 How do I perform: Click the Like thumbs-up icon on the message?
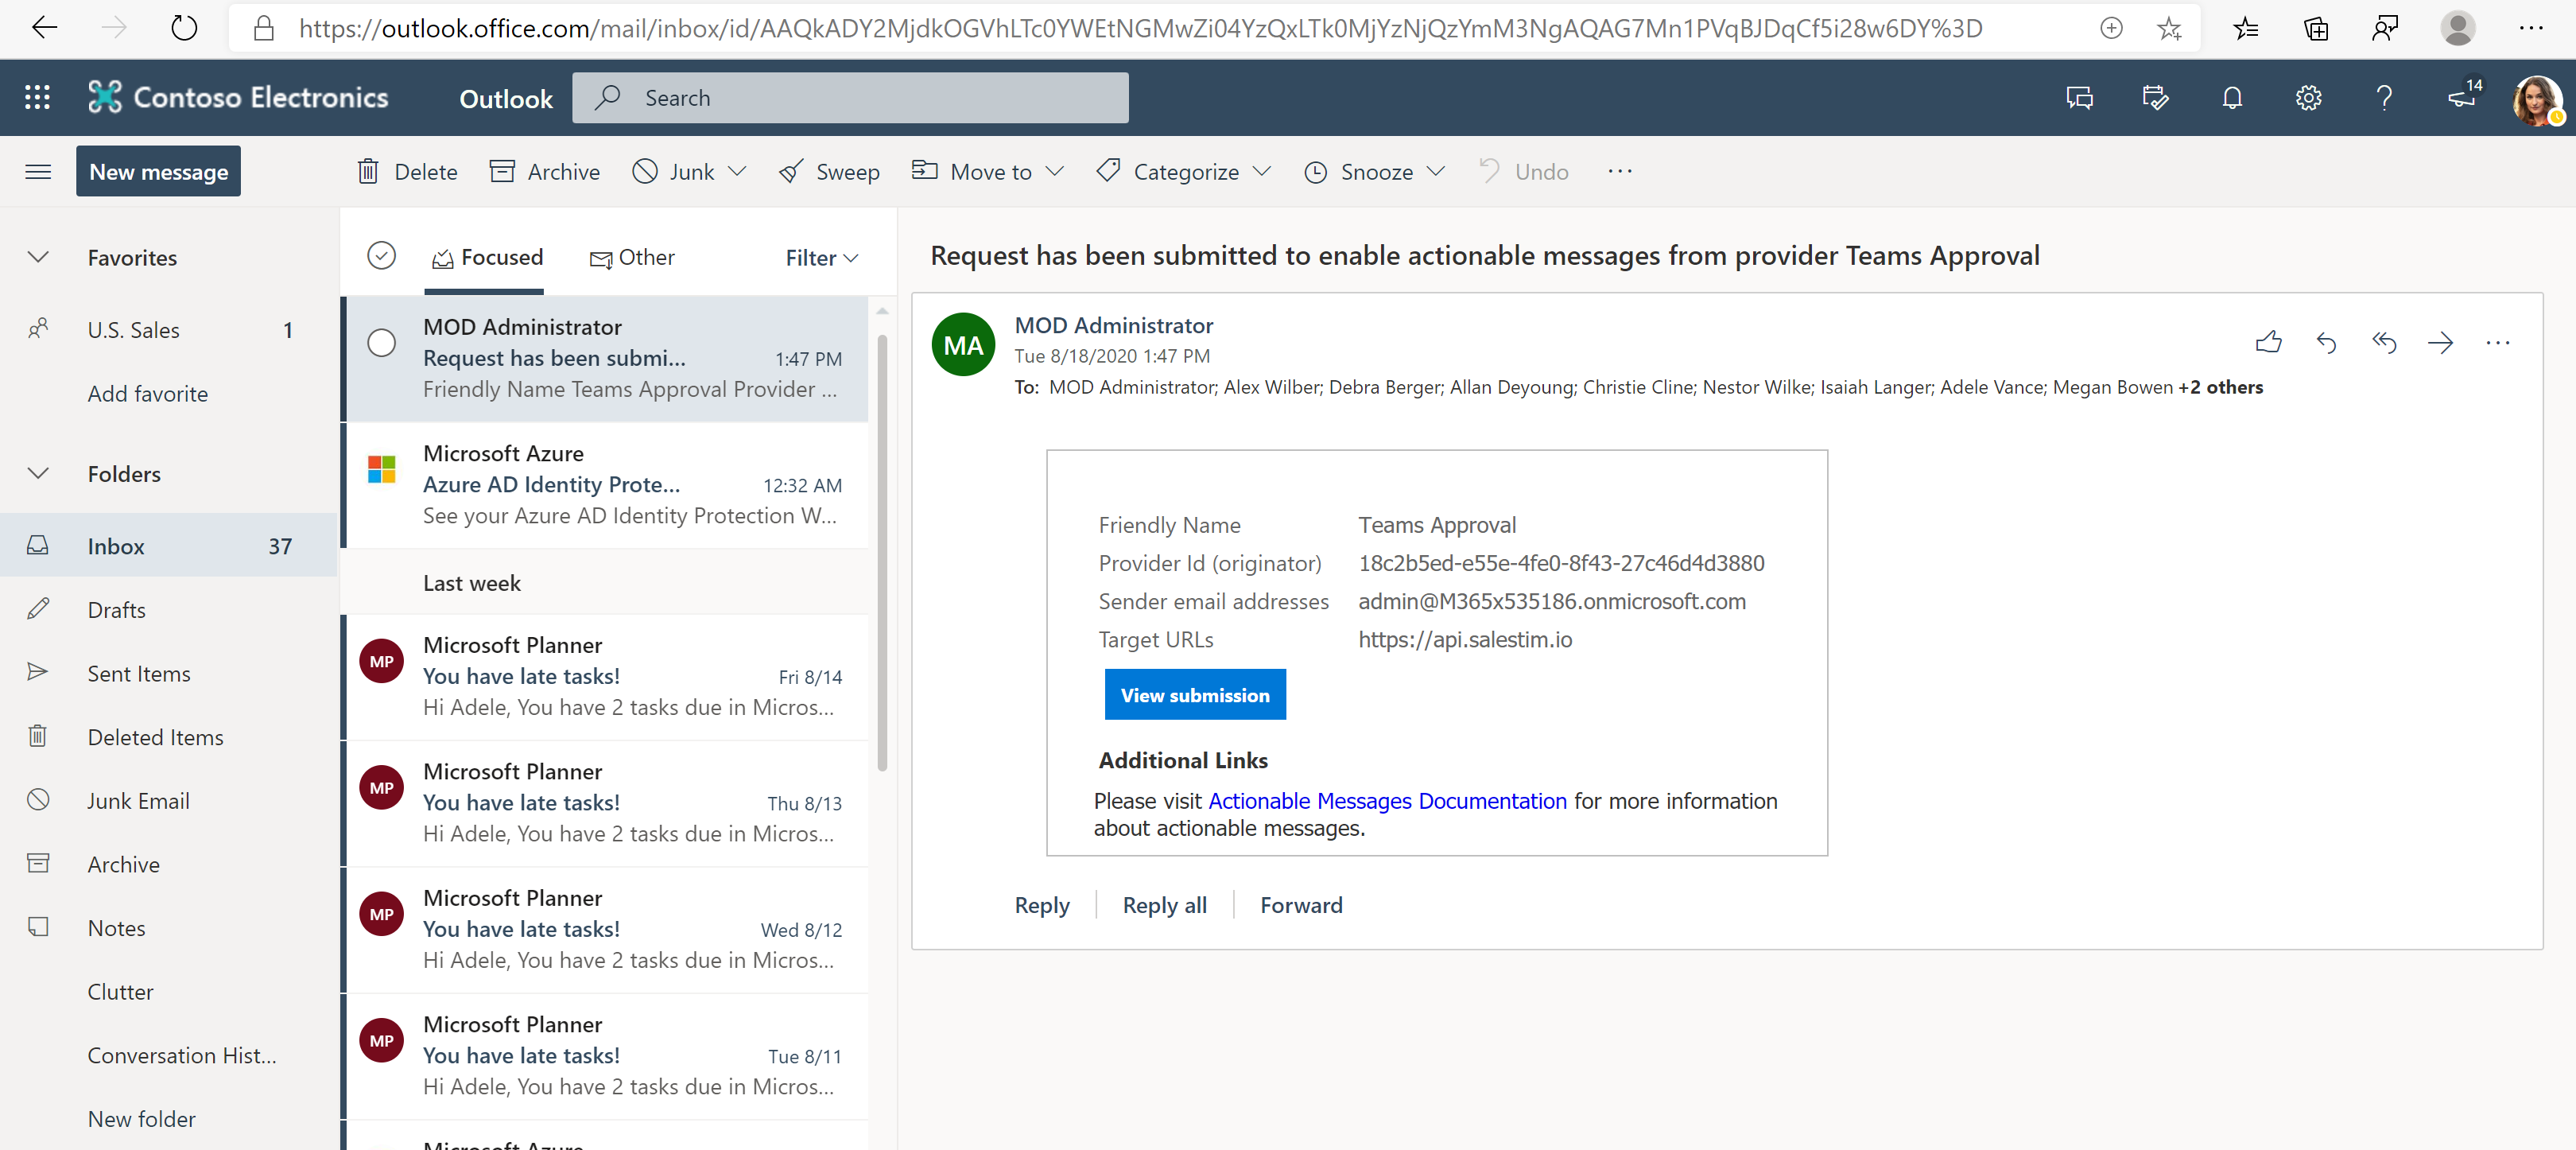(x=2269, y=343)
